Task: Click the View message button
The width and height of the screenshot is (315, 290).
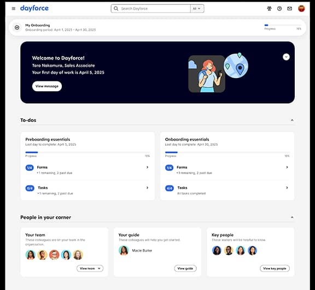Action: (47, 86)
